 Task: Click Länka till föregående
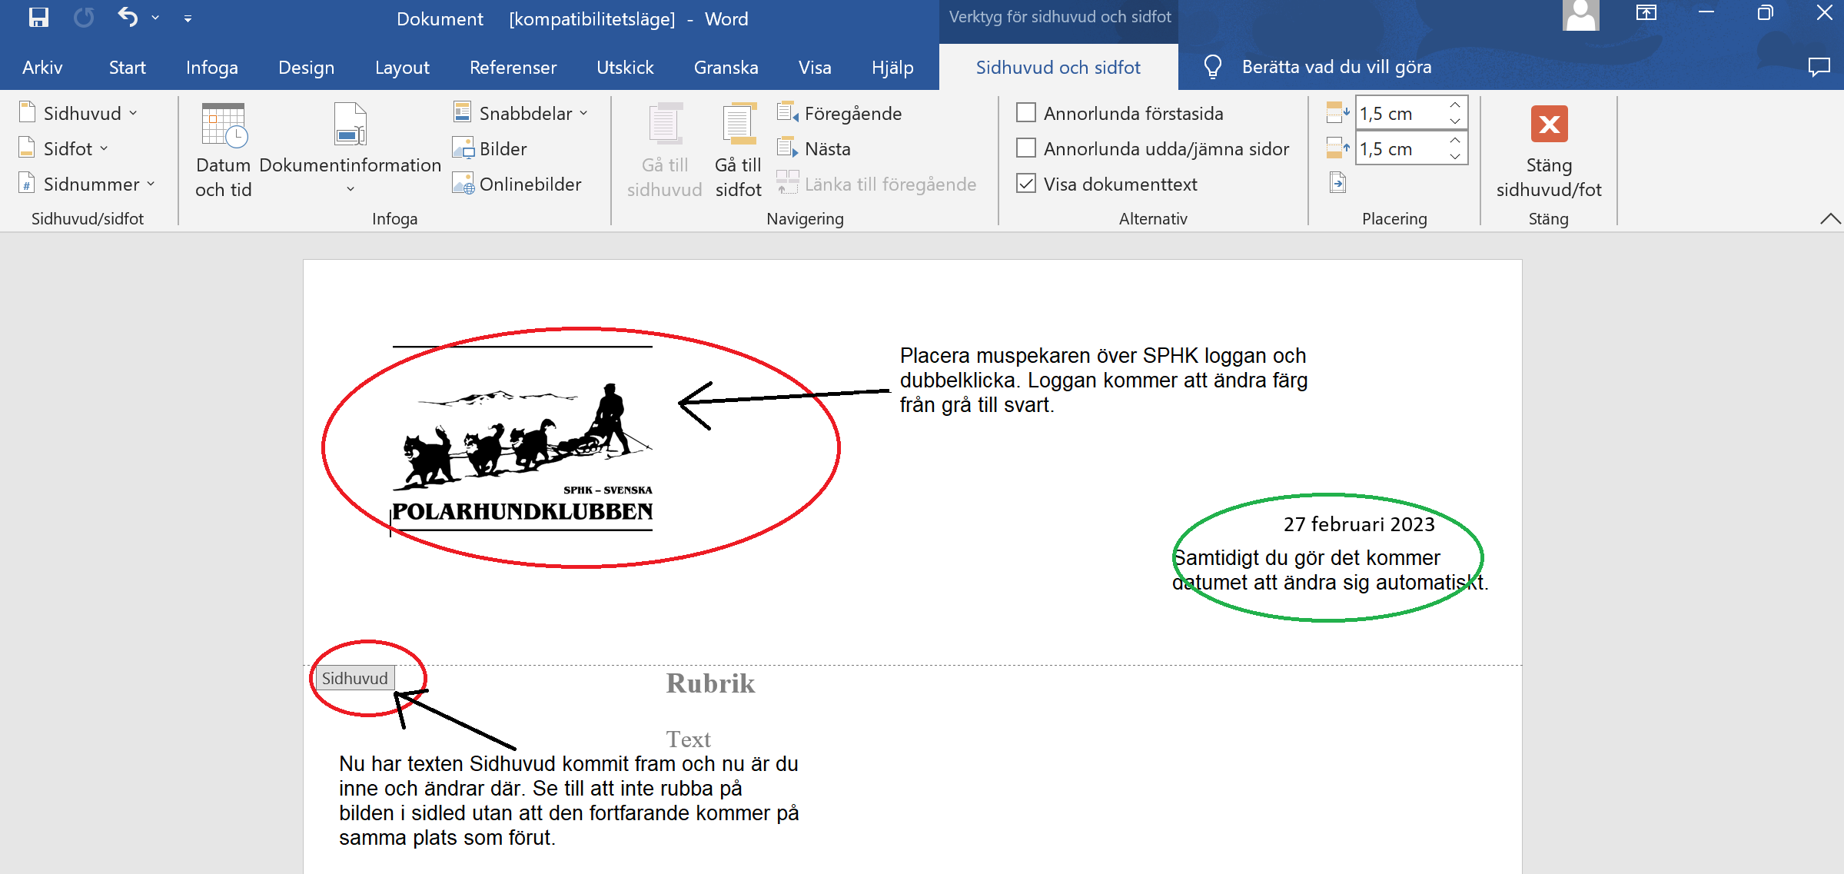876,184
